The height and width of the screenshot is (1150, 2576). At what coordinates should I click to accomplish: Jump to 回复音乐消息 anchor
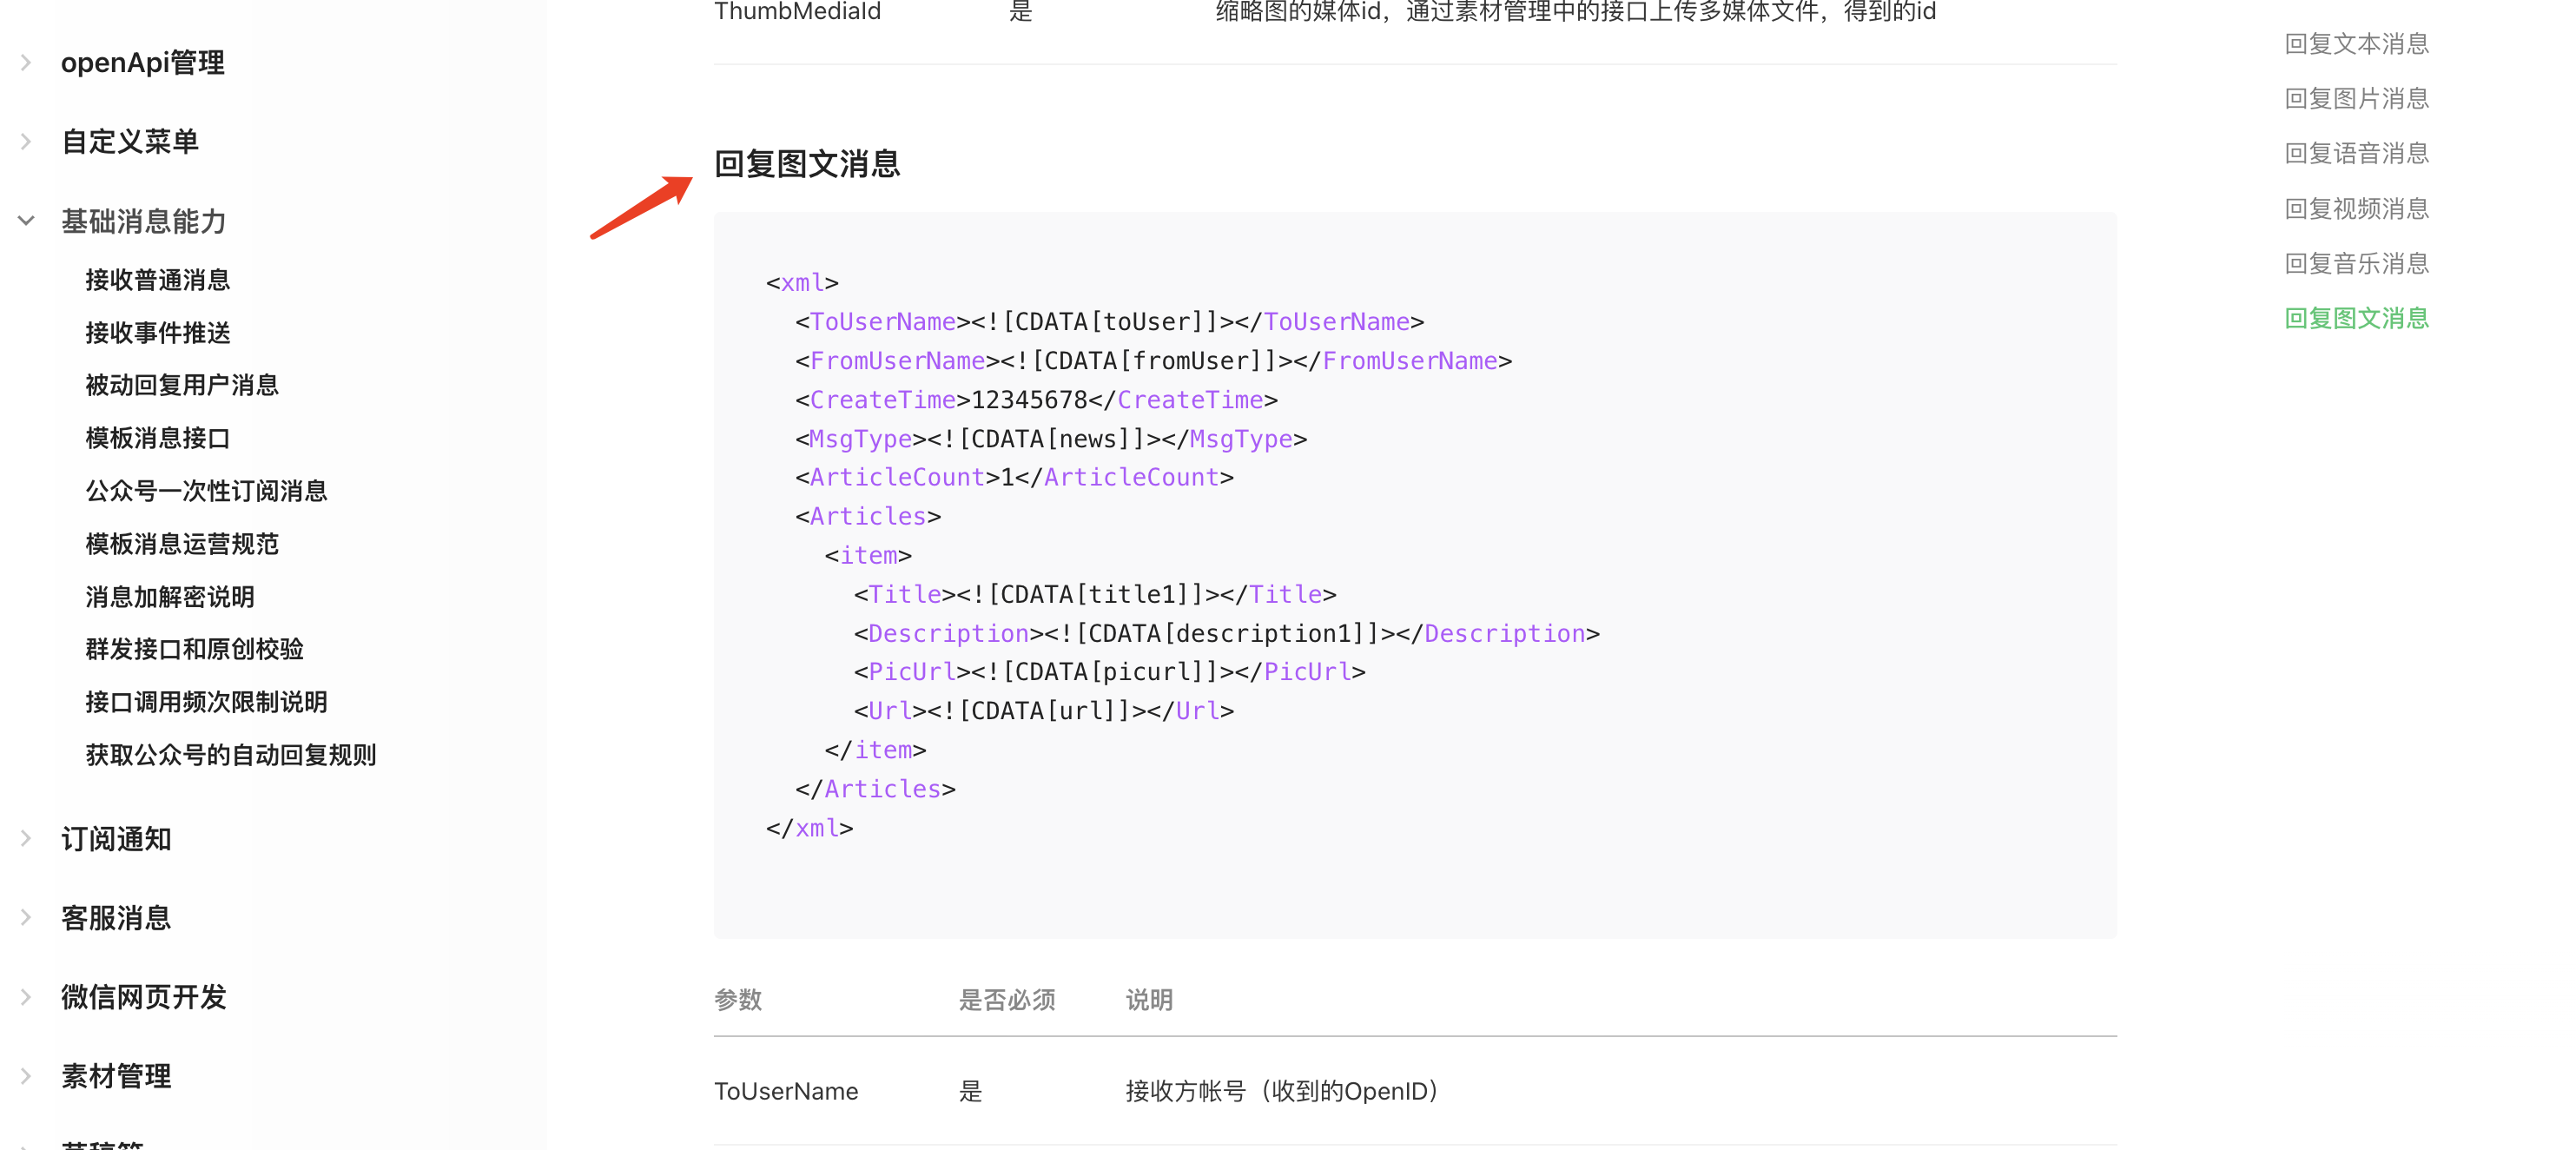(x=2356, y=264)
